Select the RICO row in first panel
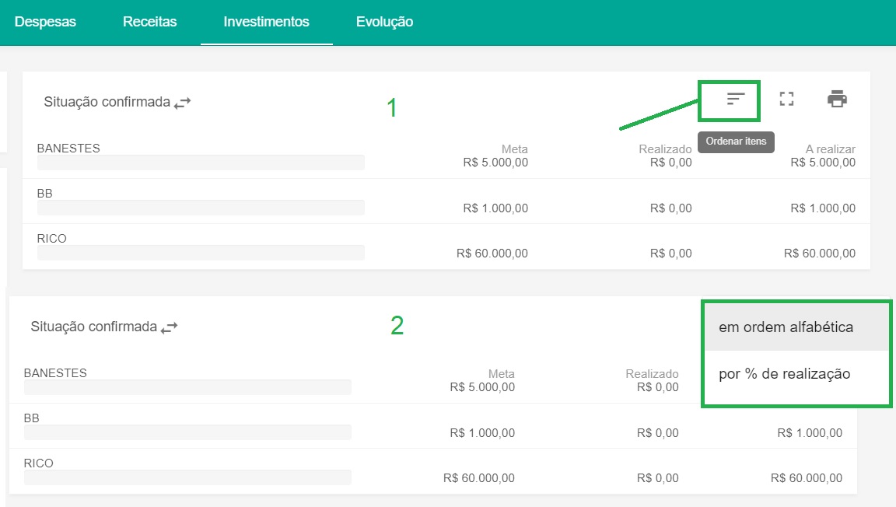 (52, 239)
